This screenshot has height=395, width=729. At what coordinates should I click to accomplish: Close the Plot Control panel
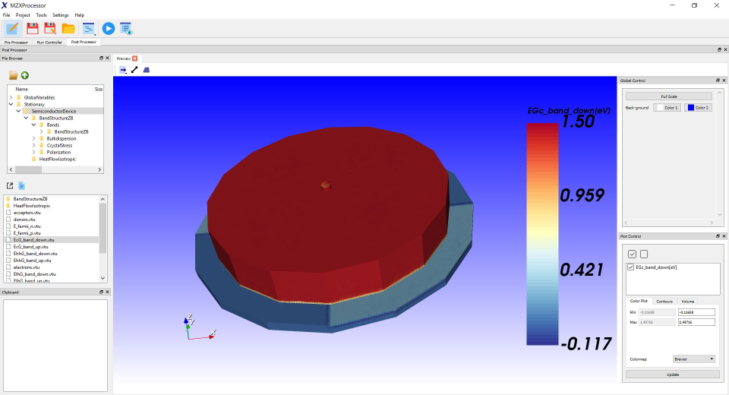(x=724, y=236)
